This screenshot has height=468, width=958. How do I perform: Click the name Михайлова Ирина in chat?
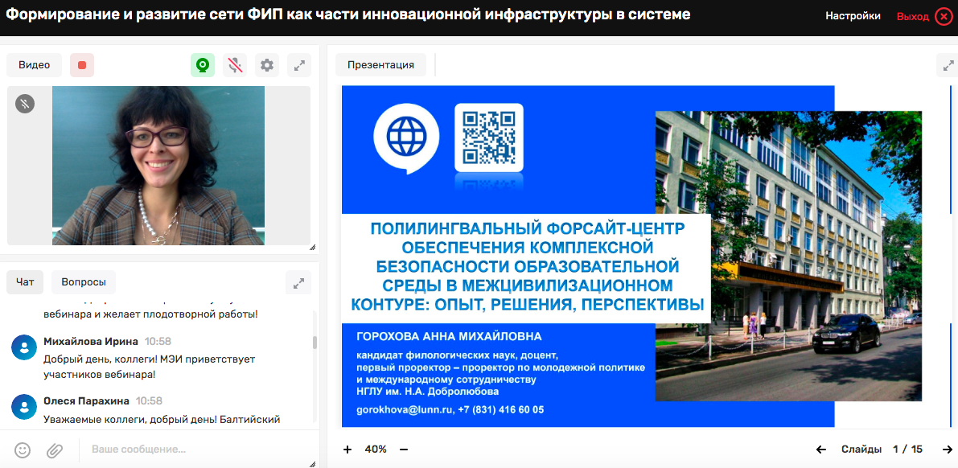click(91, 341)
